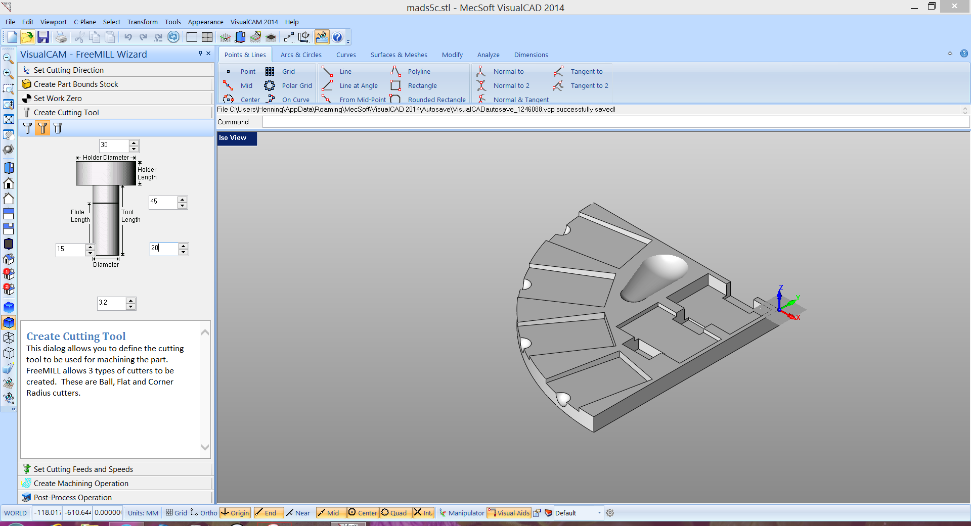The width and height of the screenshot is (971, 526).
Task: Open the VisualCAM 2014 menu
Action: click(254, 22)
